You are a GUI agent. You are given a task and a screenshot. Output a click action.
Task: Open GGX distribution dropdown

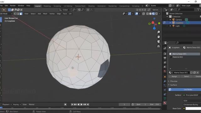coord(192,101)
